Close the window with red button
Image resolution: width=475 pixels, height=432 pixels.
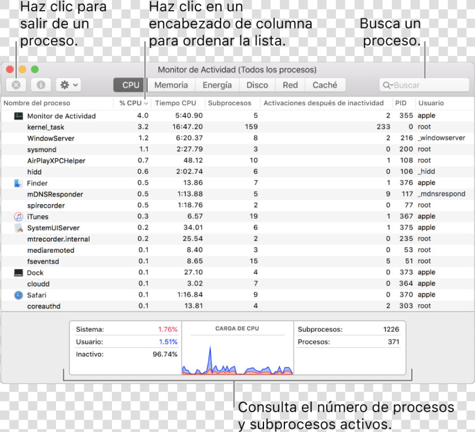pos(10,70)
